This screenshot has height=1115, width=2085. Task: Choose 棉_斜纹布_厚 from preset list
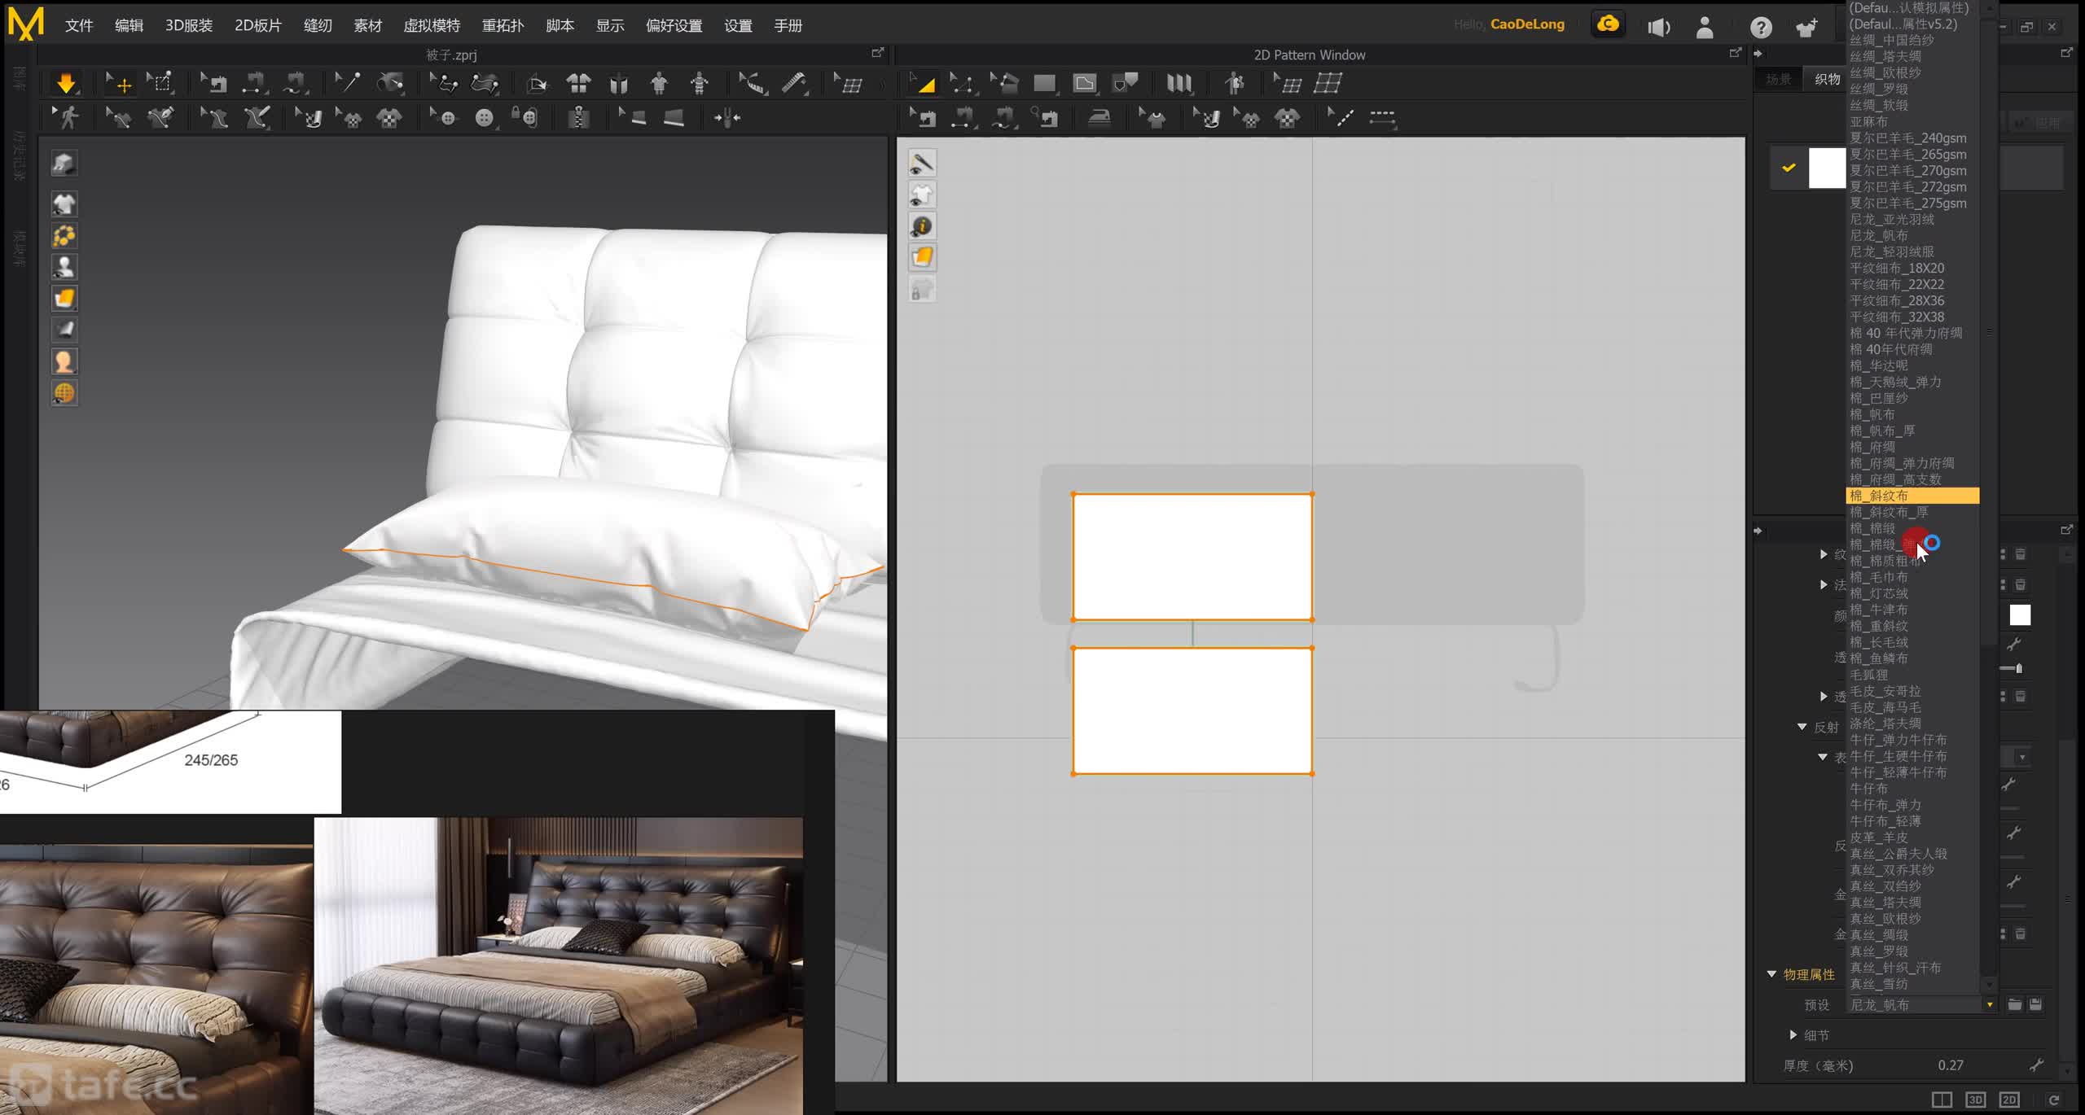1889,512
